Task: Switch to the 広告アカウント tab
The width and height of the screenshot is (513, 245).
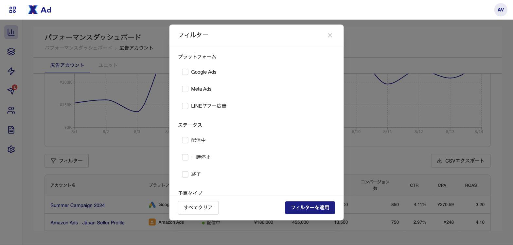Action: (67, 65)
